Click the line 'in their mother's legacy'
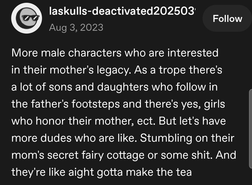This screenshot has width=252, height=185. (x=117, y=70)
